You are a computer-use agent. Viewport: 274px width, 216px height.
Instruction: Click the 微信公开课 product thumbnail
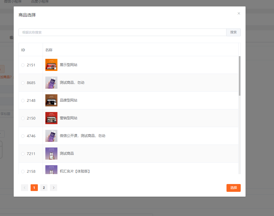point(51,136)
